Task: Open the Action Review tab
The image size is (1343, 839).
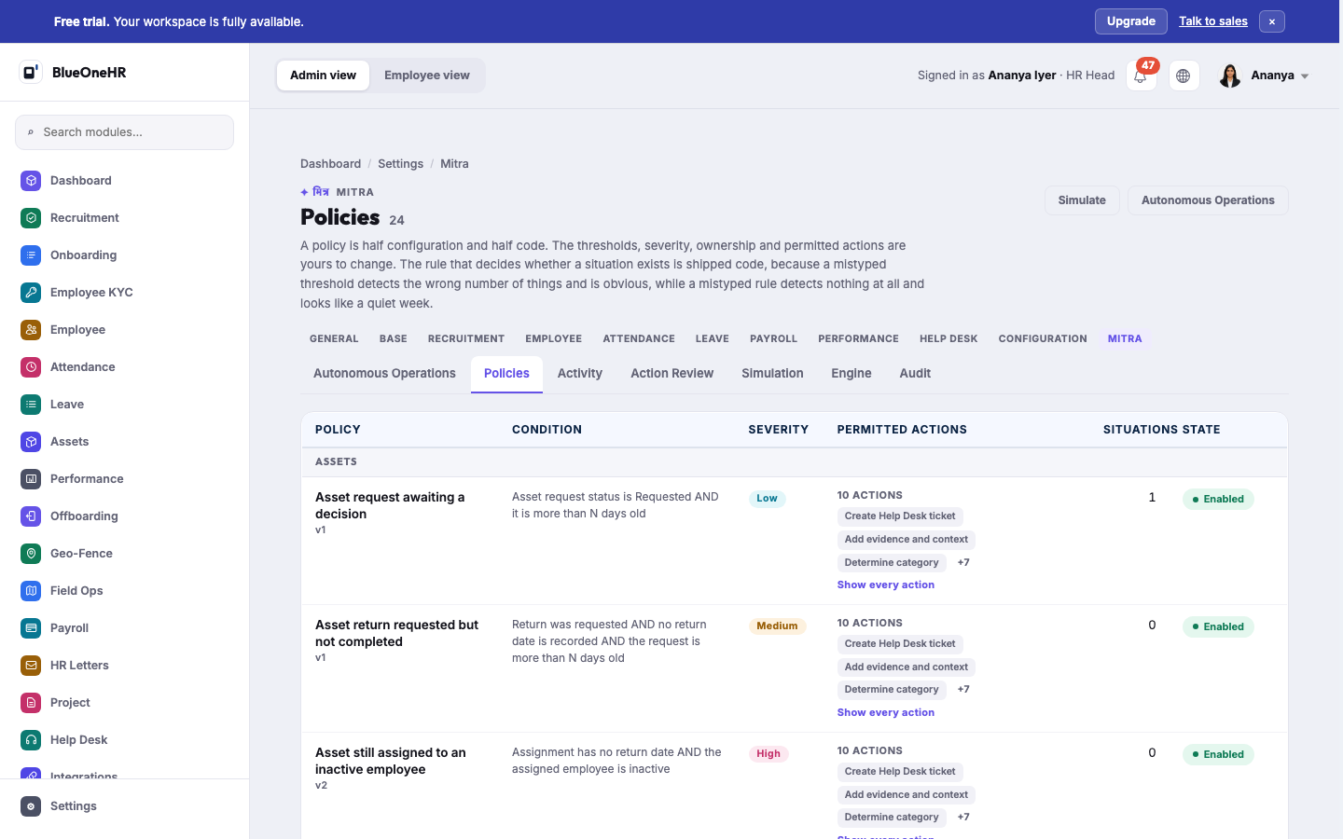Action: (x=671, y=374)
